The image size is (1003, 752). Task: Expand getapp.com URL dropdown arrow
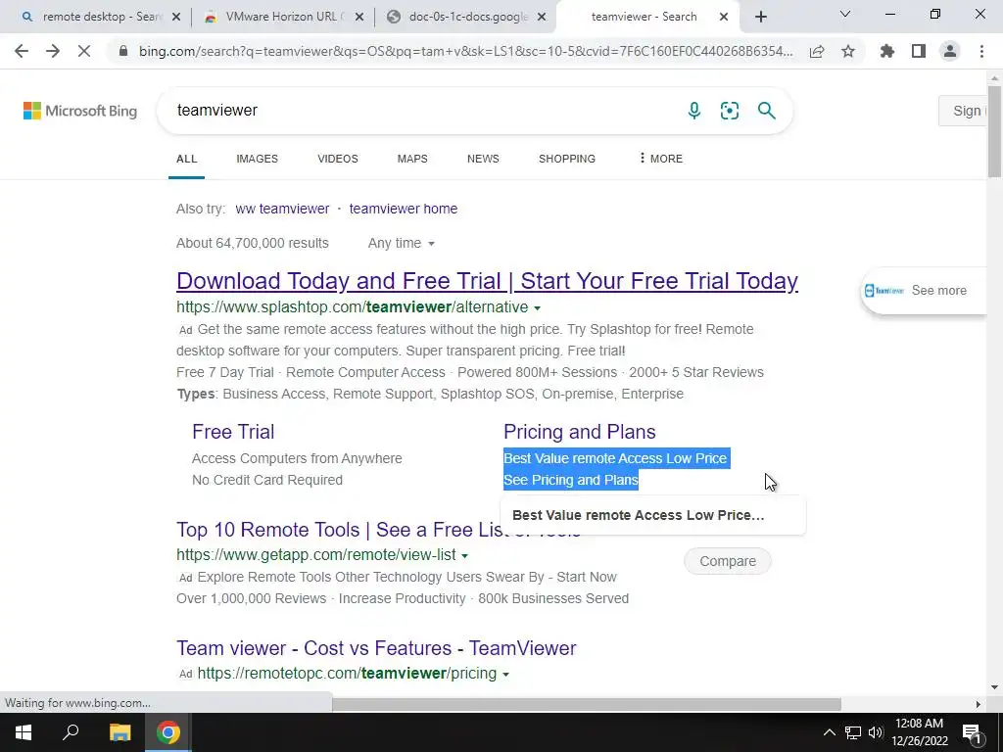tap(465, 556)
